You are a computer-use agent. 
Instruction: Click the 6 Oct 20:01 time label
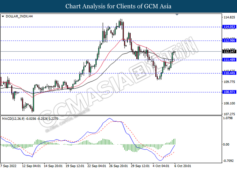183,166
